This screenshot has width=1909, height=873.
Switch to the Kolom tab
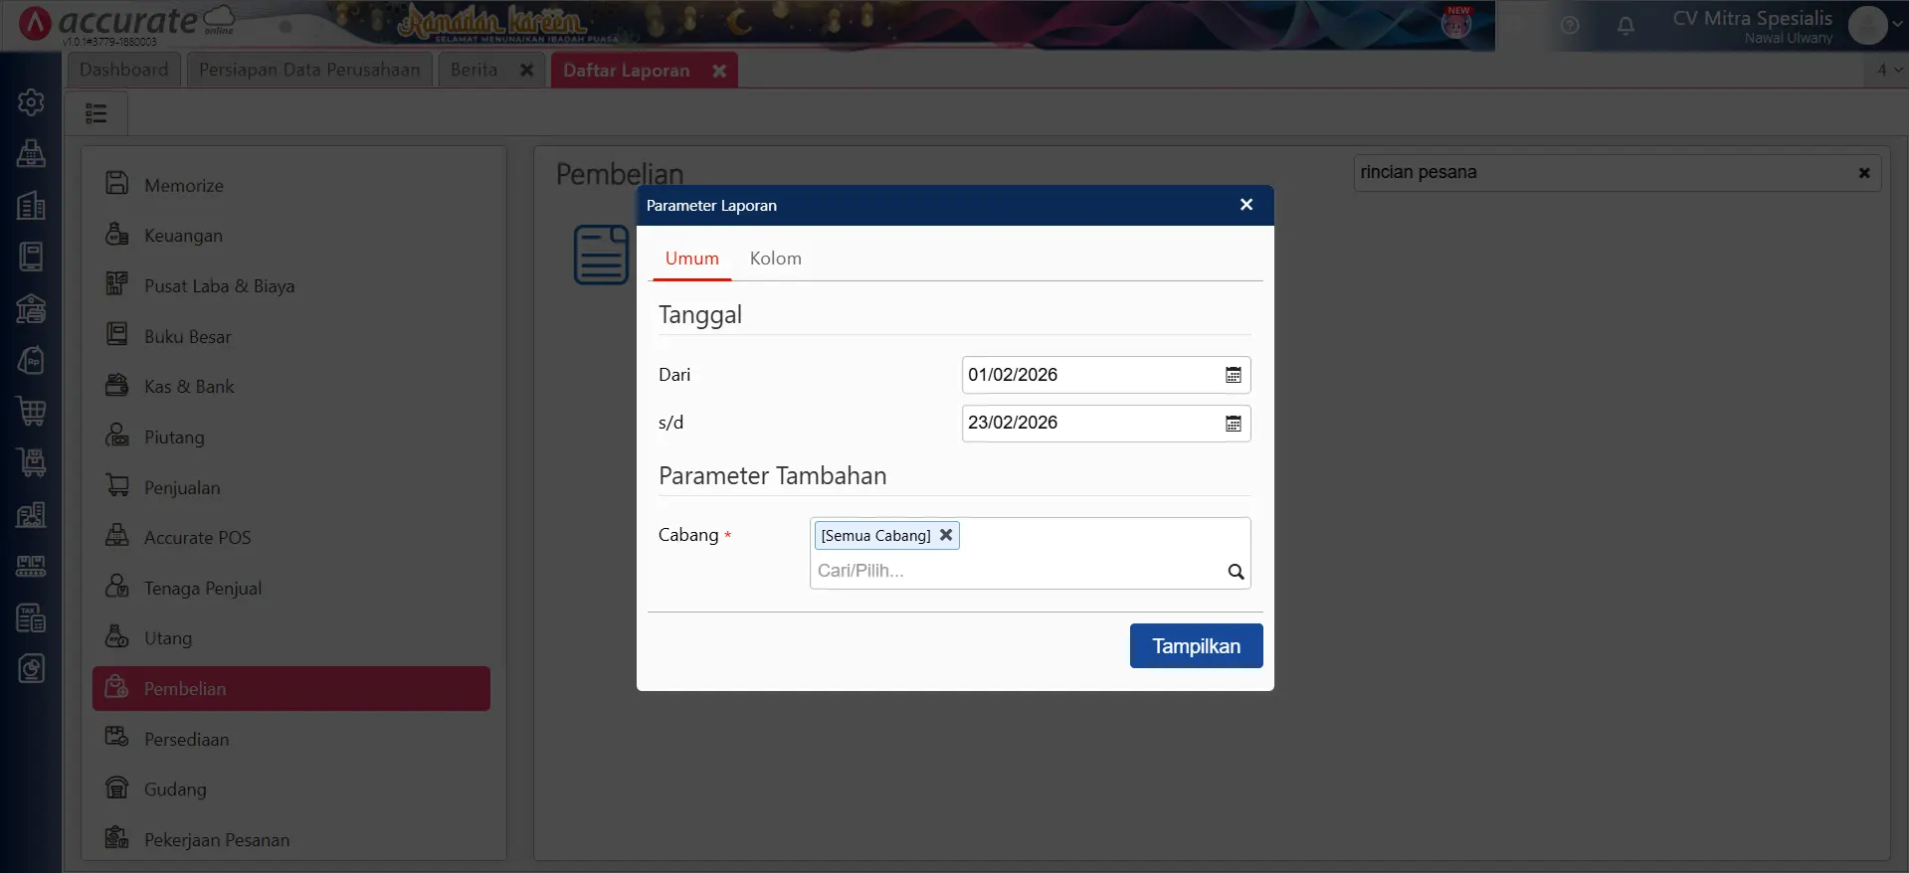tap(775, 259)
